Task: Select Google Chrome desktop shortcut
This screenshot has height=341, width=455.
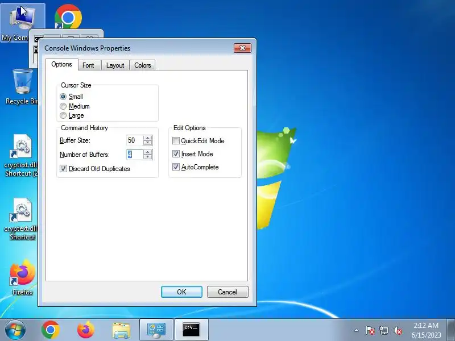Action: (x=68, y=17)
